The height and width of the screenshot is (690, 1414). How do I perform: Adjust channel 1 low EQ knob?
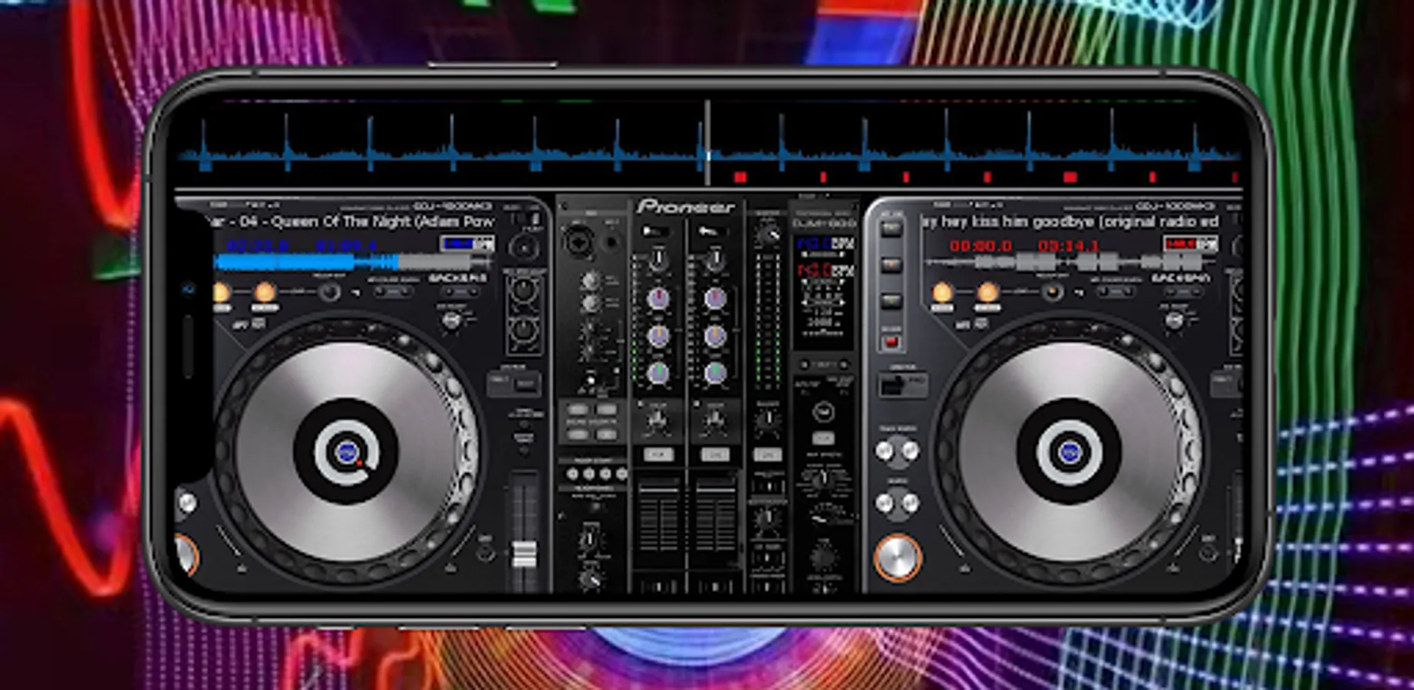658,373
